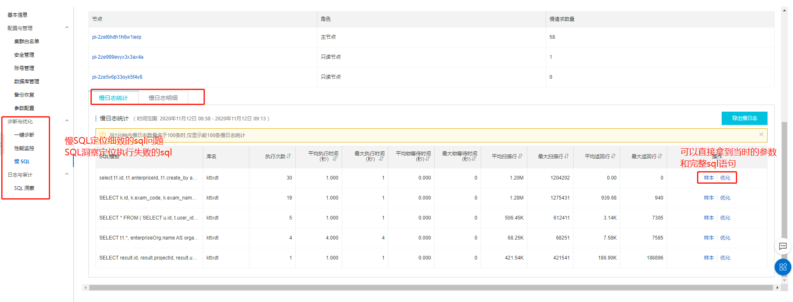Image resolution: width=793 pixels, height=302 pixels.
Task: Sort by 平均返回行 column
Action: pos(613,156)
